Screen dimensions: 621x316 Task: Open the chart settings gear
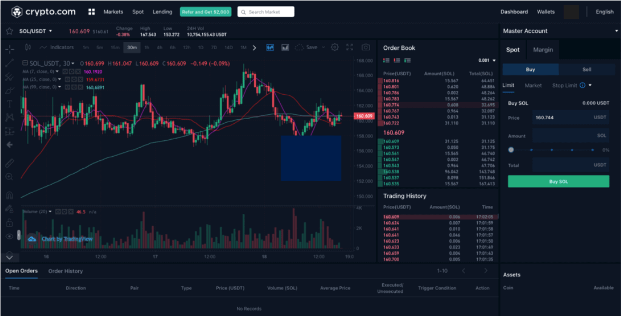pyautogui.click(x=334, y=47)
